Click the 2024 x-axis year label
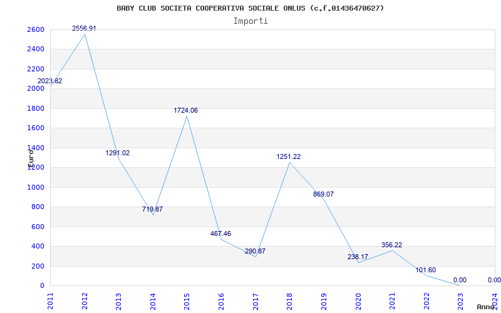Image resolution: width=501 pixels, height=313 pixels. point(495,301)
